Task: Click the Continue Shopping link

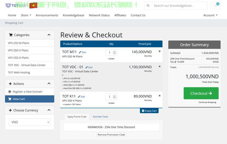Action: [x=207, y=102]
